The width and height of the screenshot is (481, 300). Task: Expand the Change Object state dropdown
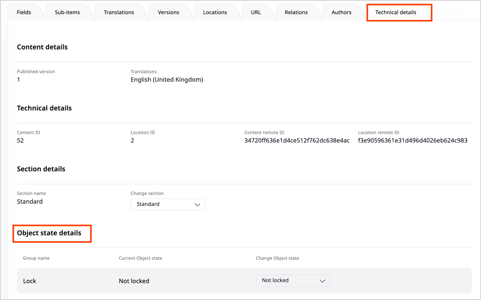click(x=293, y=281)
